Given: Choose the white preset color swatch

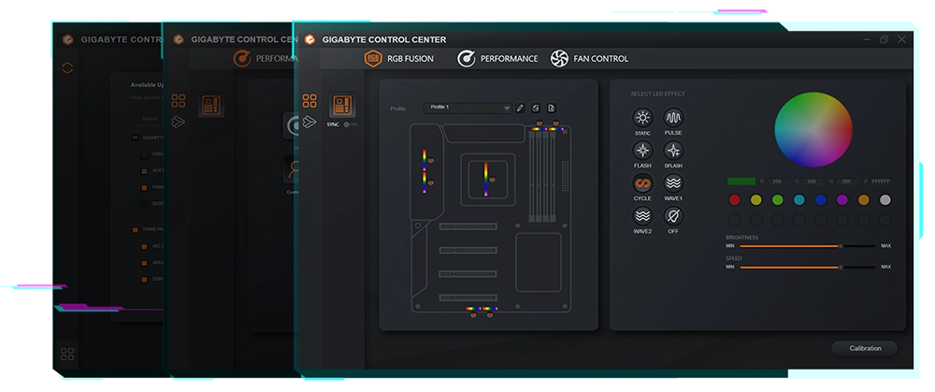Looking at the screenshot, I should [x=885, y=200].
